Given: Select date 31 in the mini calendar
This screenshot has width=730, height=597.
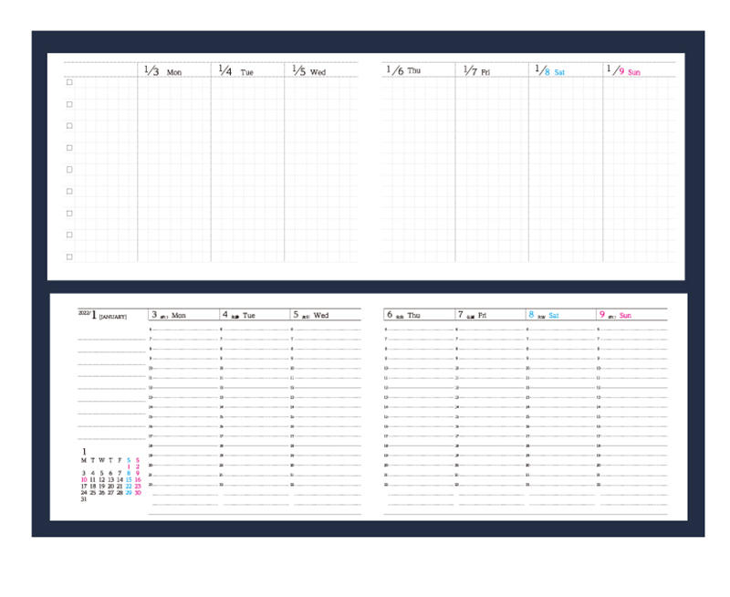Looking at the screenshot, I should coord(84,499).
